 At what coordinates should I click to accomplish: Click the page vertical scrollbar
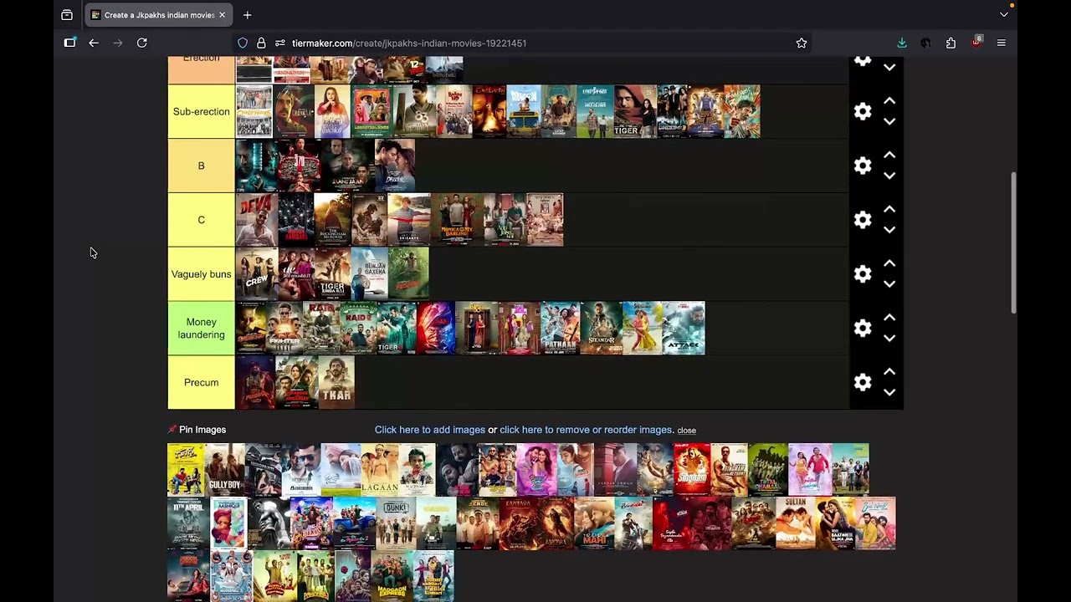click(x=1013, y=242)
